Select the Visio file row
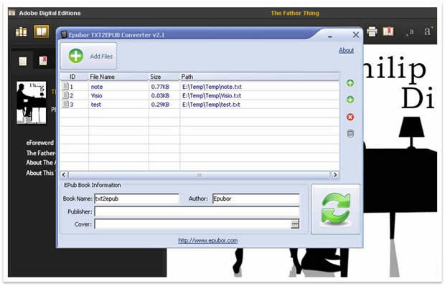 [x=200, y=95]
